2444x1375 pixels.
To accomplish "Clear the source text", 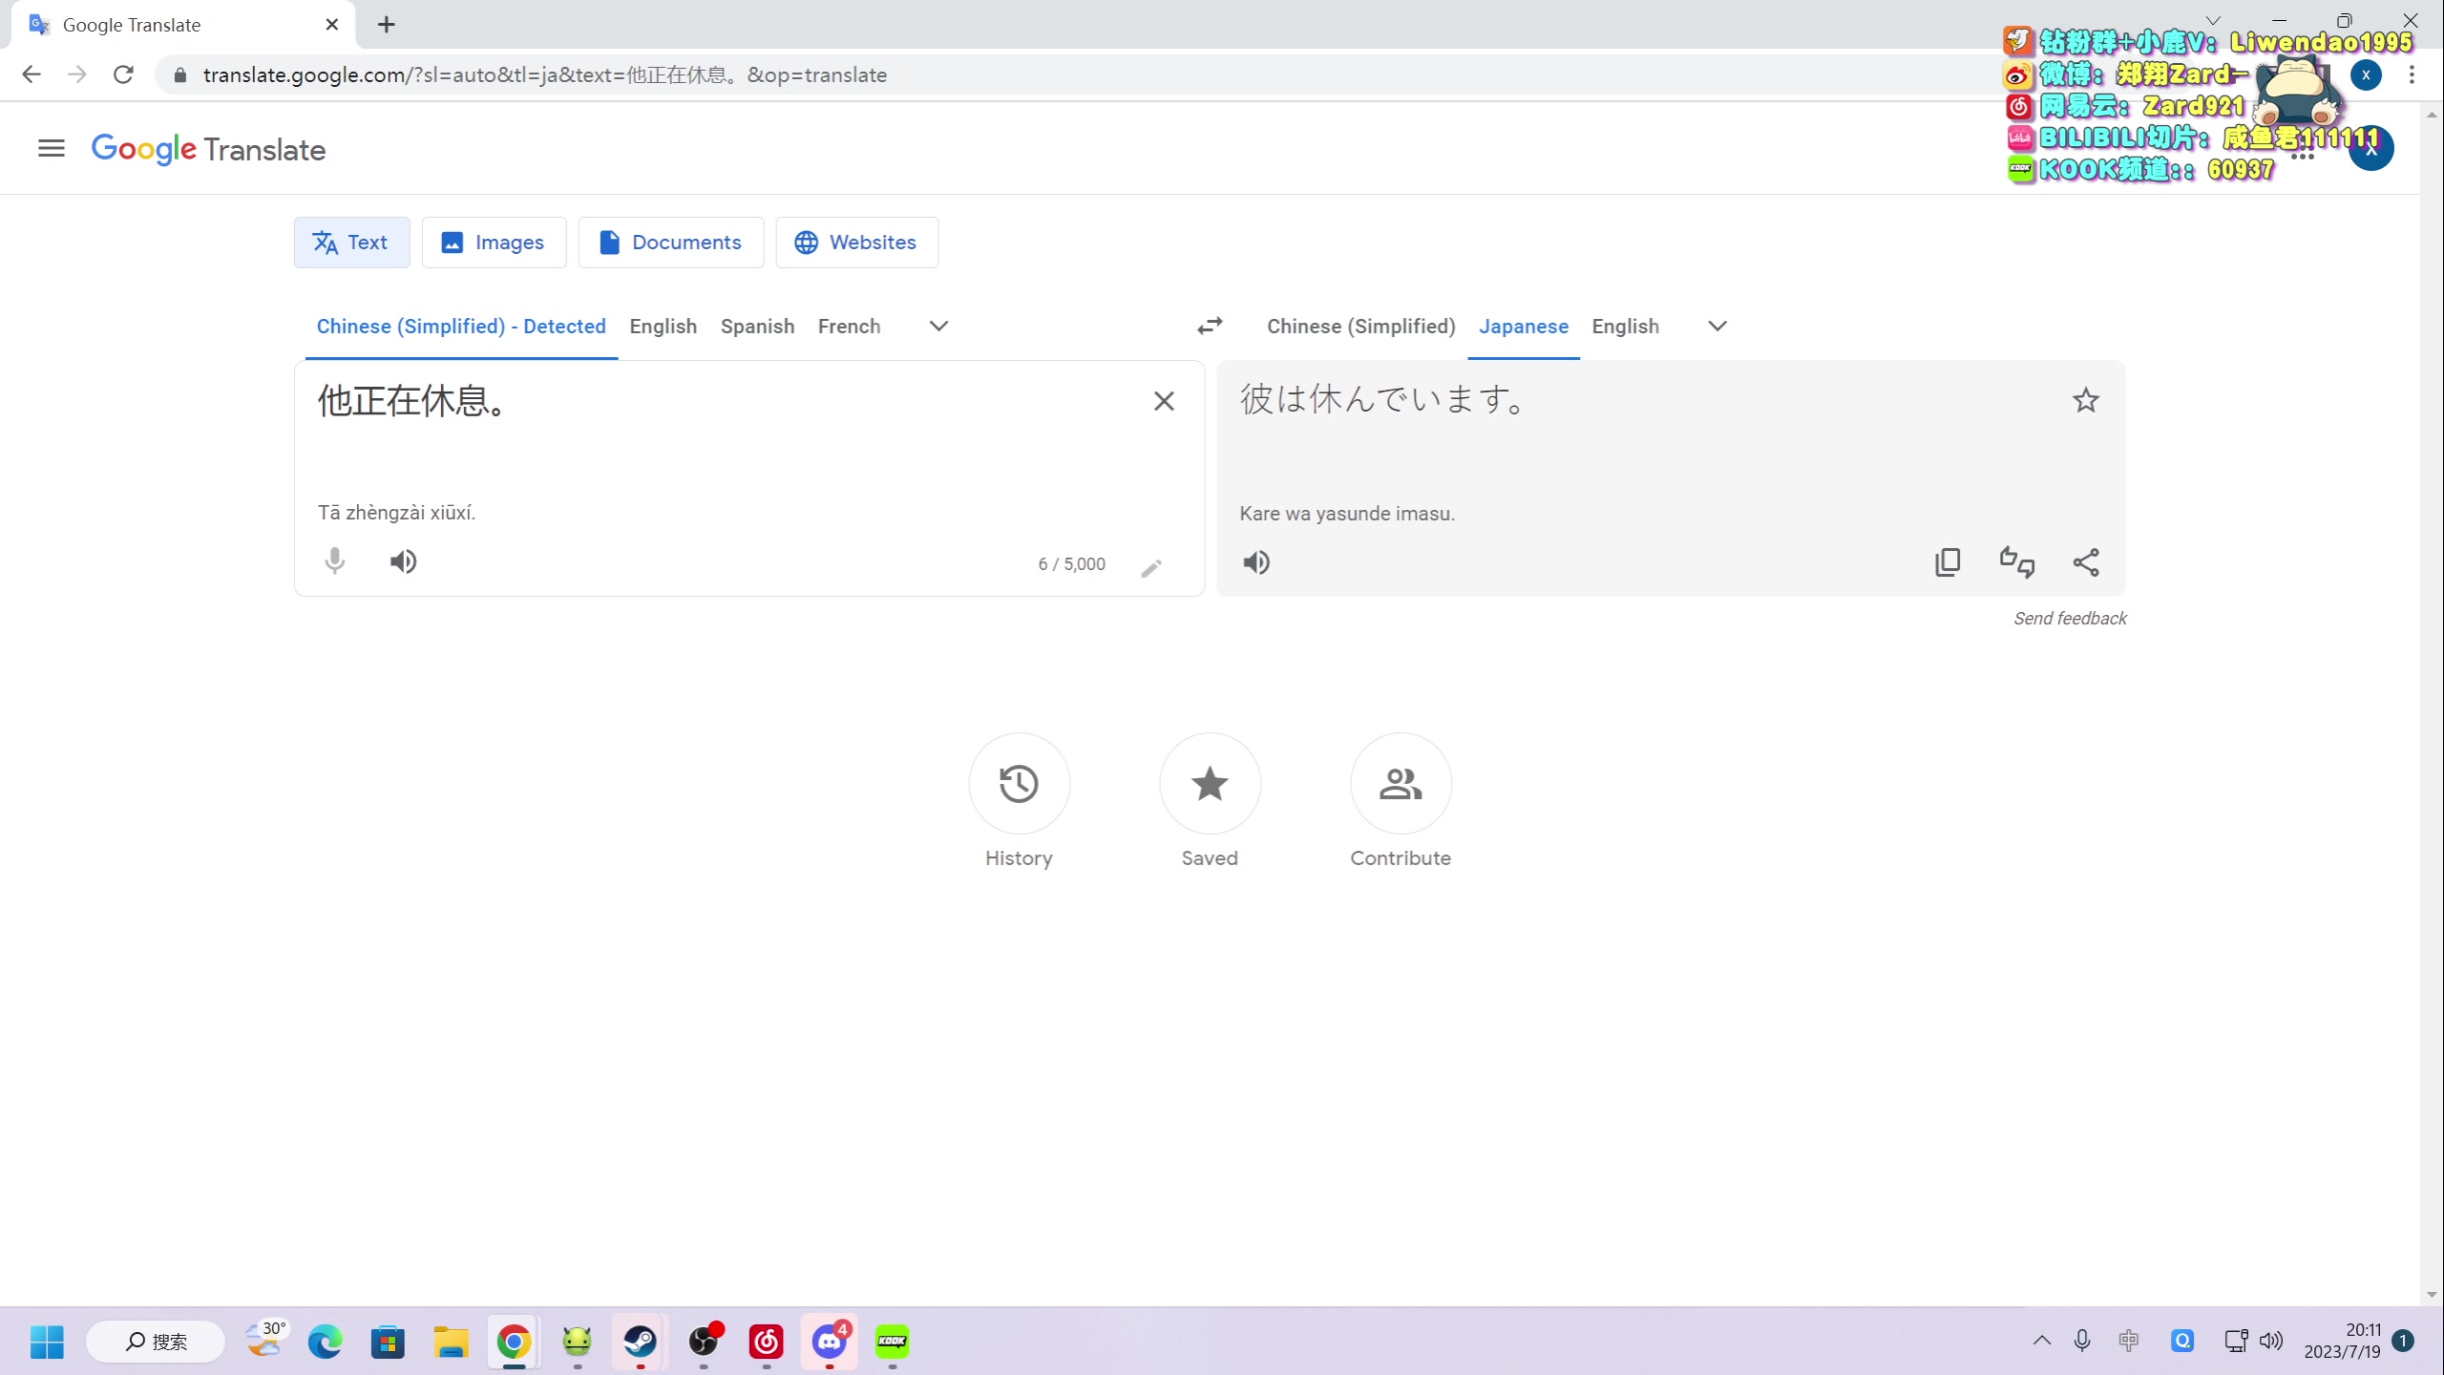I will point(1164,401).
